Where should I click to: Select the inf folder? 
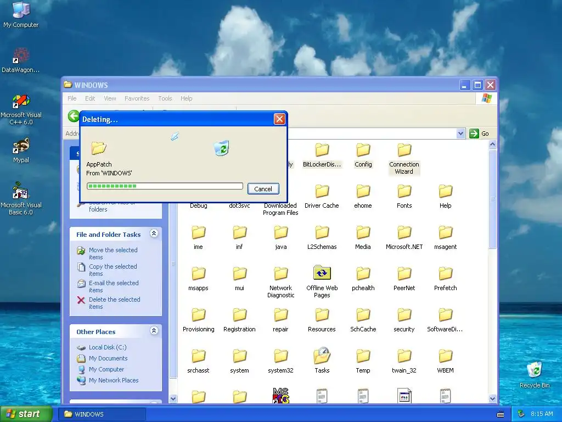pos(239,237)
